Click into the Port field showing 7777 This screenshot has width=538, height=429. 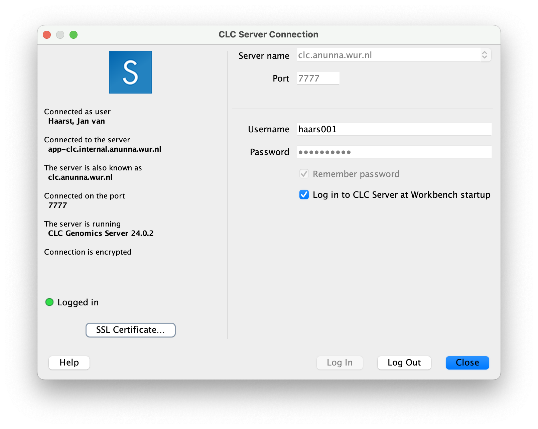click(317, 79)
